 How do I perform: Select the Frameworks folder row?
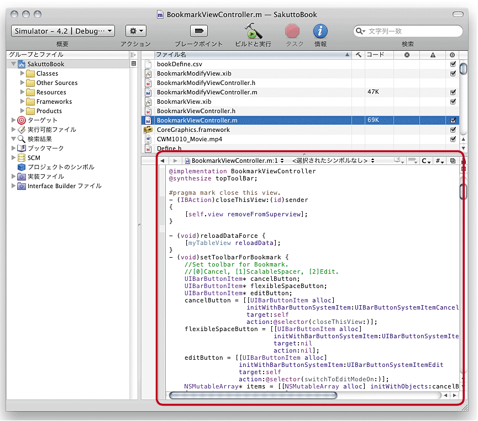click(x=69, y=102)
